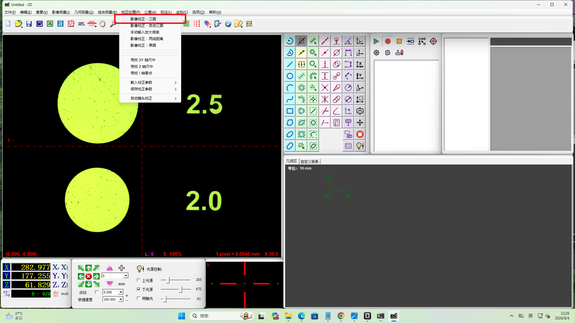This screenshot has width=575, height=323.
Task: Export to Excel via toolbar icon
Action: click(x=50, y=24)
